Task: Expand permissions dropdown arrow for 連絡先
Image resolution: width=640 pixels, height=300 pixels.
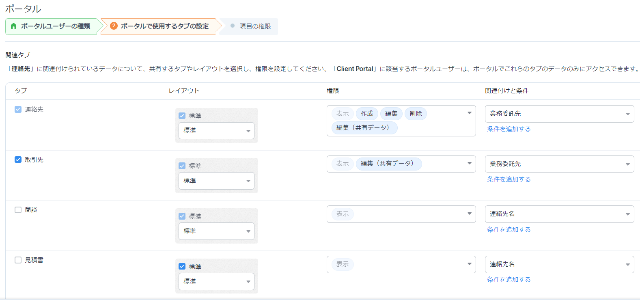Action: coord(470,113)
